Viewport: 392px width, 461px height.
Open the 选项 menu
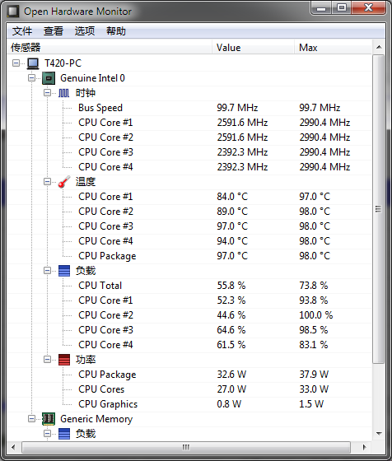85,31
